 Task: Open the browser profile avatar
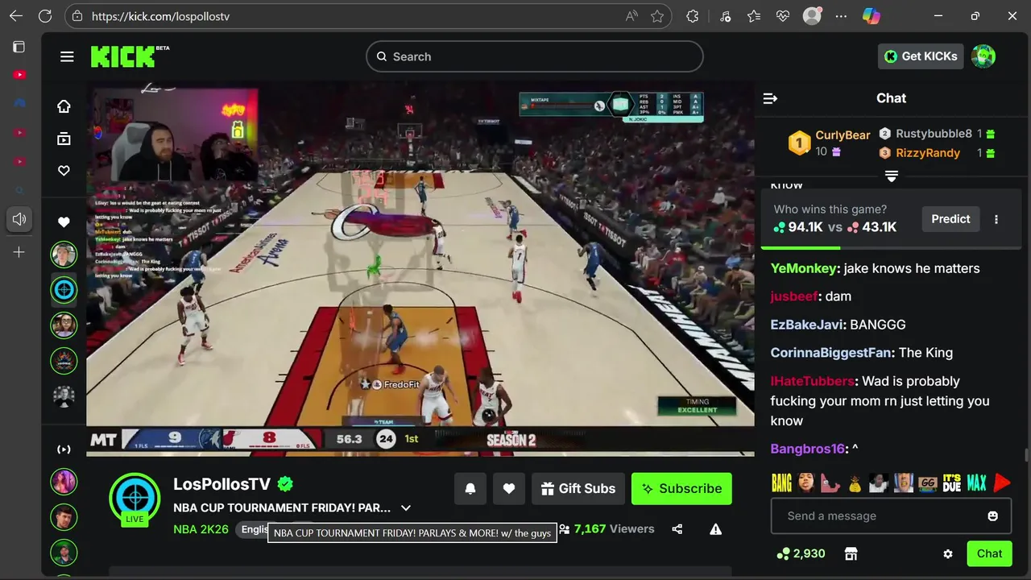point(812,16)
